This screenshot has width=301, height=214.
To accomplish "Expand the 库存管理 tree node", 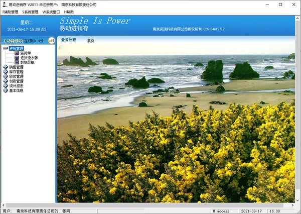I will pos(6,72).
